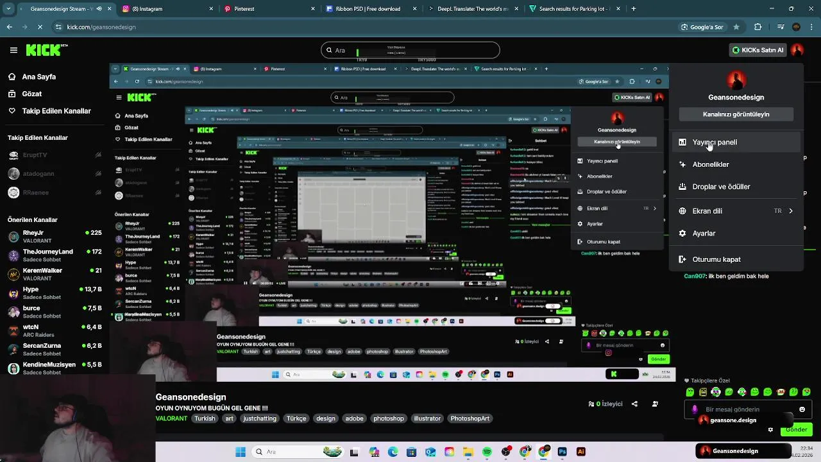Viewport: 821px width, 462px height.
Task: Open Spotify from the real bottom taskbar
Action: click(487, 452)
